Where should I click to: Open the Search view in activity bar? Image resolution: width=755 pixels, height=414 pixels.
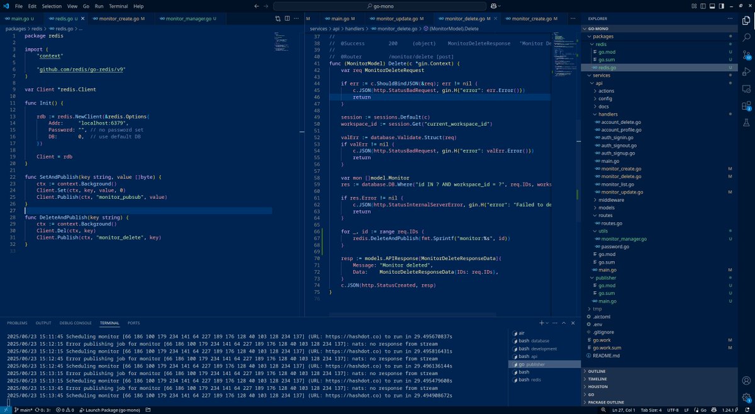(746, 38)
